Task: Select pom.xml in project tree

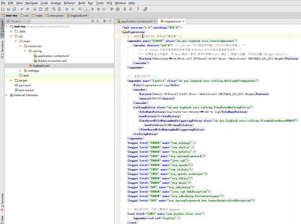Action: click(x=23, y=85)
